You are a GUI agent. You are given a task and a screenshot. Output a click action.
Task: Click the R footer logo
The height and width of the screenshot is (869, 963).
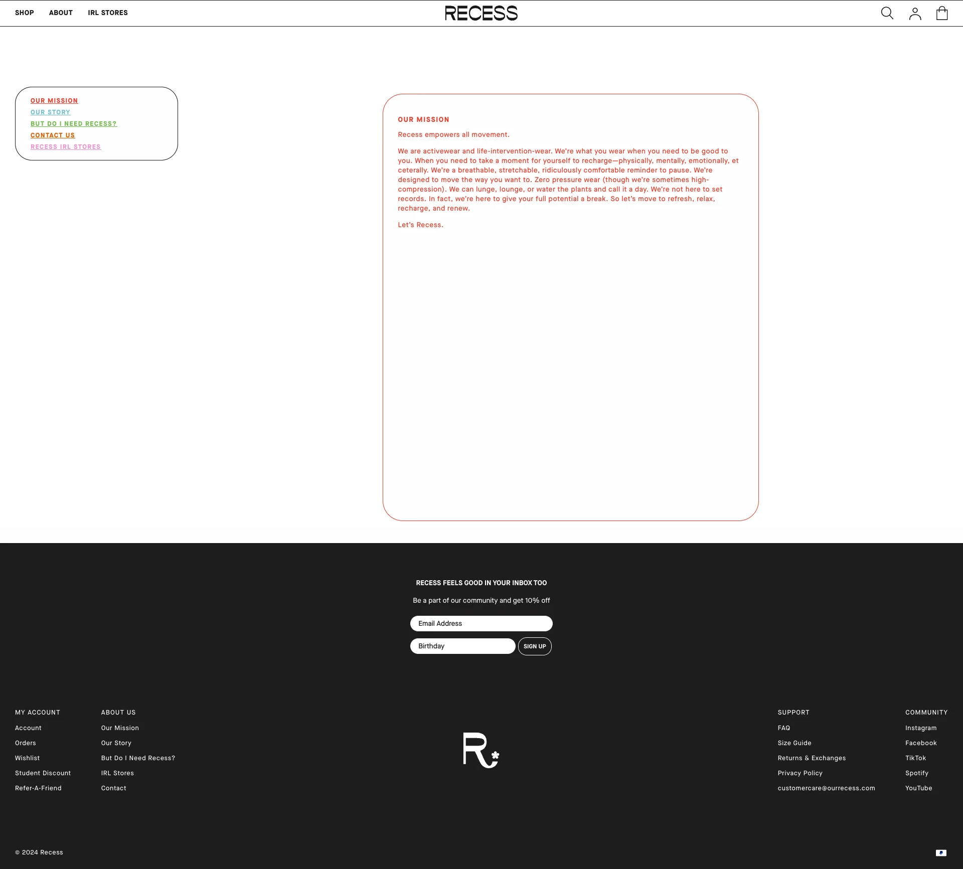[481, 750]
